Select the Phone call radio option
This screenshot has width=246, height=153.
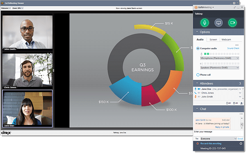(x=198, y=75)
